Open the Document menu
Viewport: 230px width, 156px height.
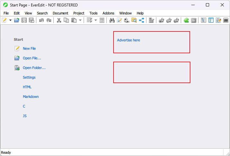[x=60, y=13]
